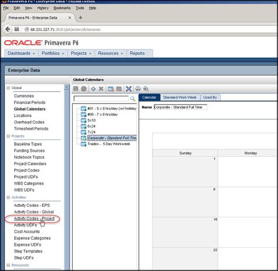
Task: Open the Cost Accounts link
Action: (x=27, y=232)
